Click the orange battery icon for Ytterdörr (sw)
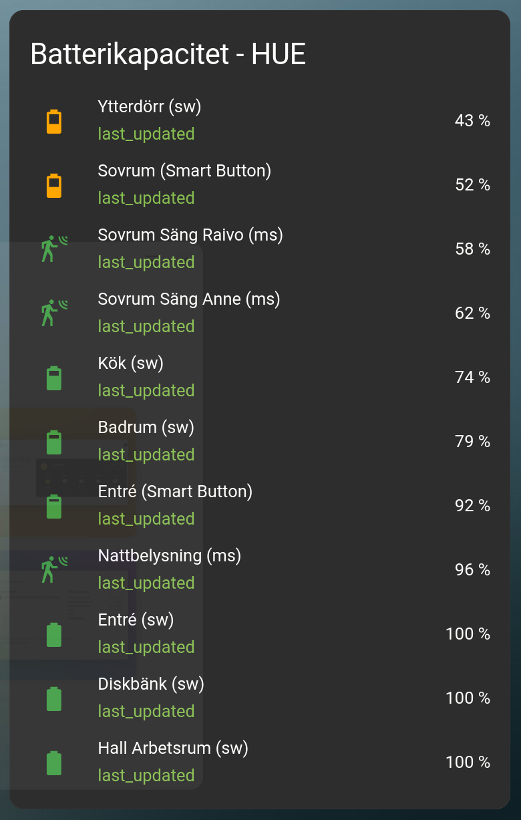521x820 pixels. 54,121
